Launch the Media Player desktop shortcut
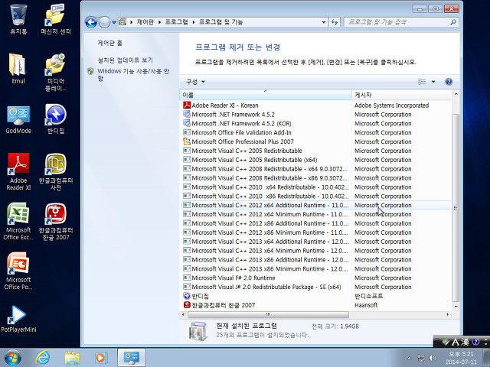The image size is (490, 367). click(x=56, y=72)
